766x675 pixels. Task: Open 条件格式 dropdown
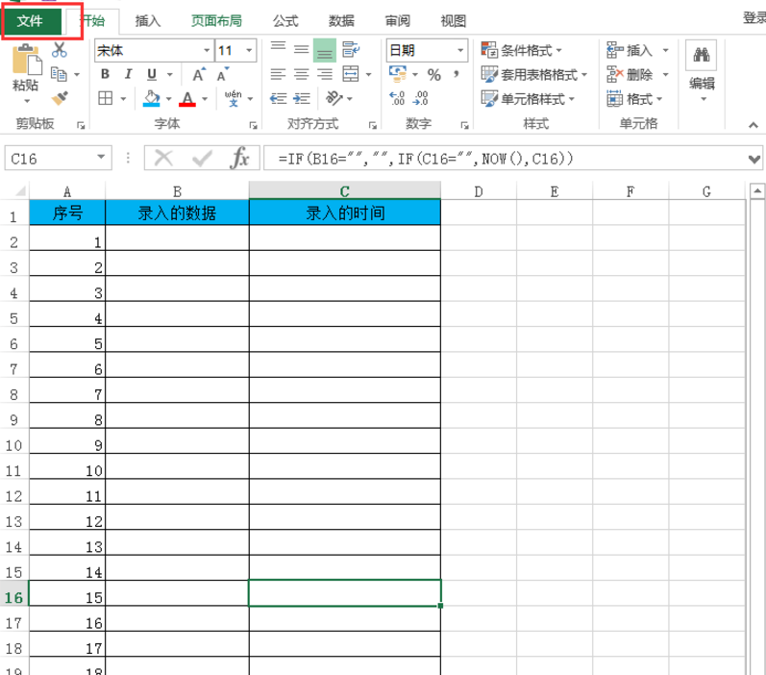521,50
